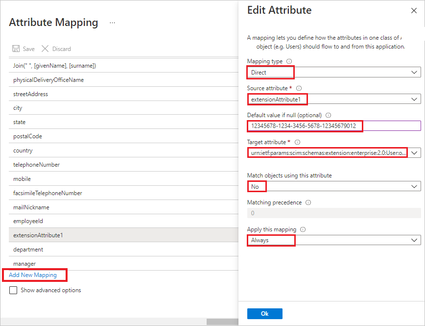
Task: Select the manager mapping row
Action: [x=123, y=263]
